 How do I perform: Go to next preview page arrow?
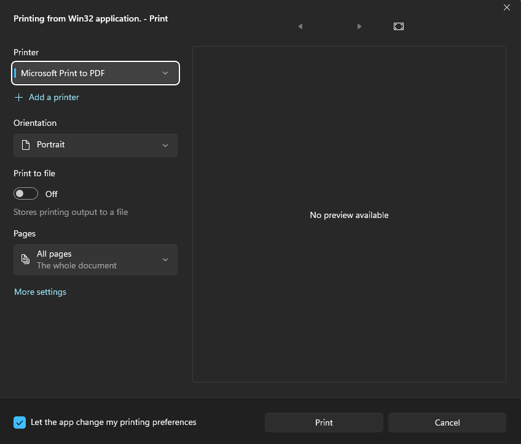(359, 26)
